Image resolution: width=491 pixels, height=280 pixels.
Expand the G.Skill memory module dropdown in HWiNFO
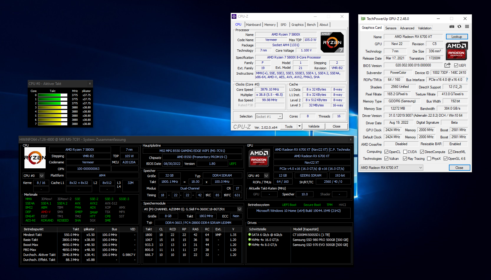[240, 209]
